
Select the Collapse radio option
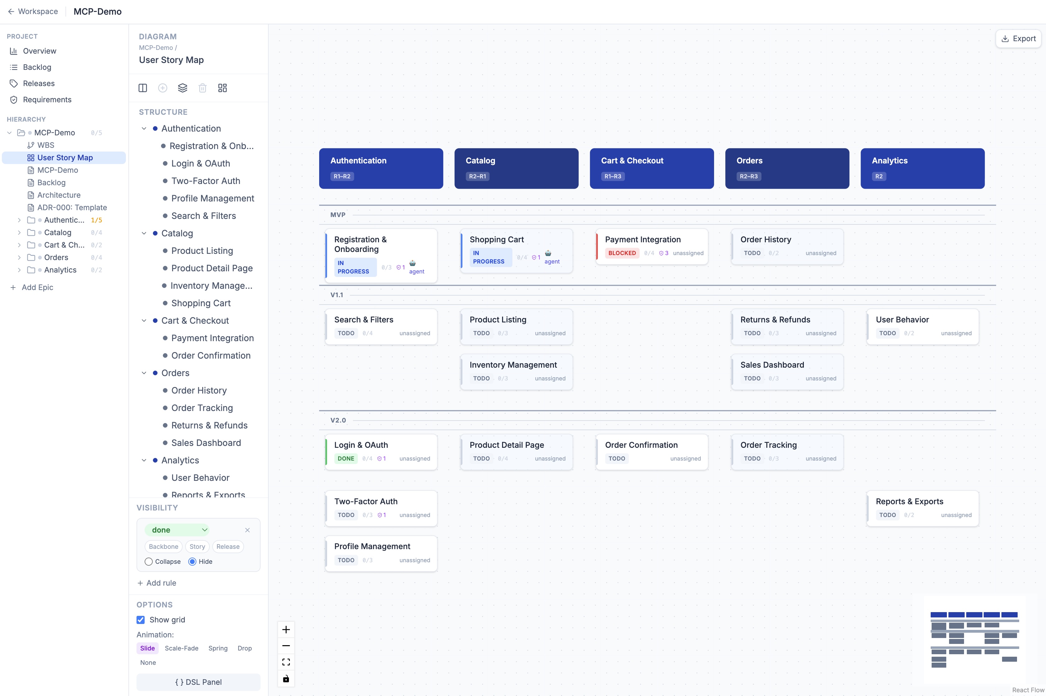click(149, 562)
